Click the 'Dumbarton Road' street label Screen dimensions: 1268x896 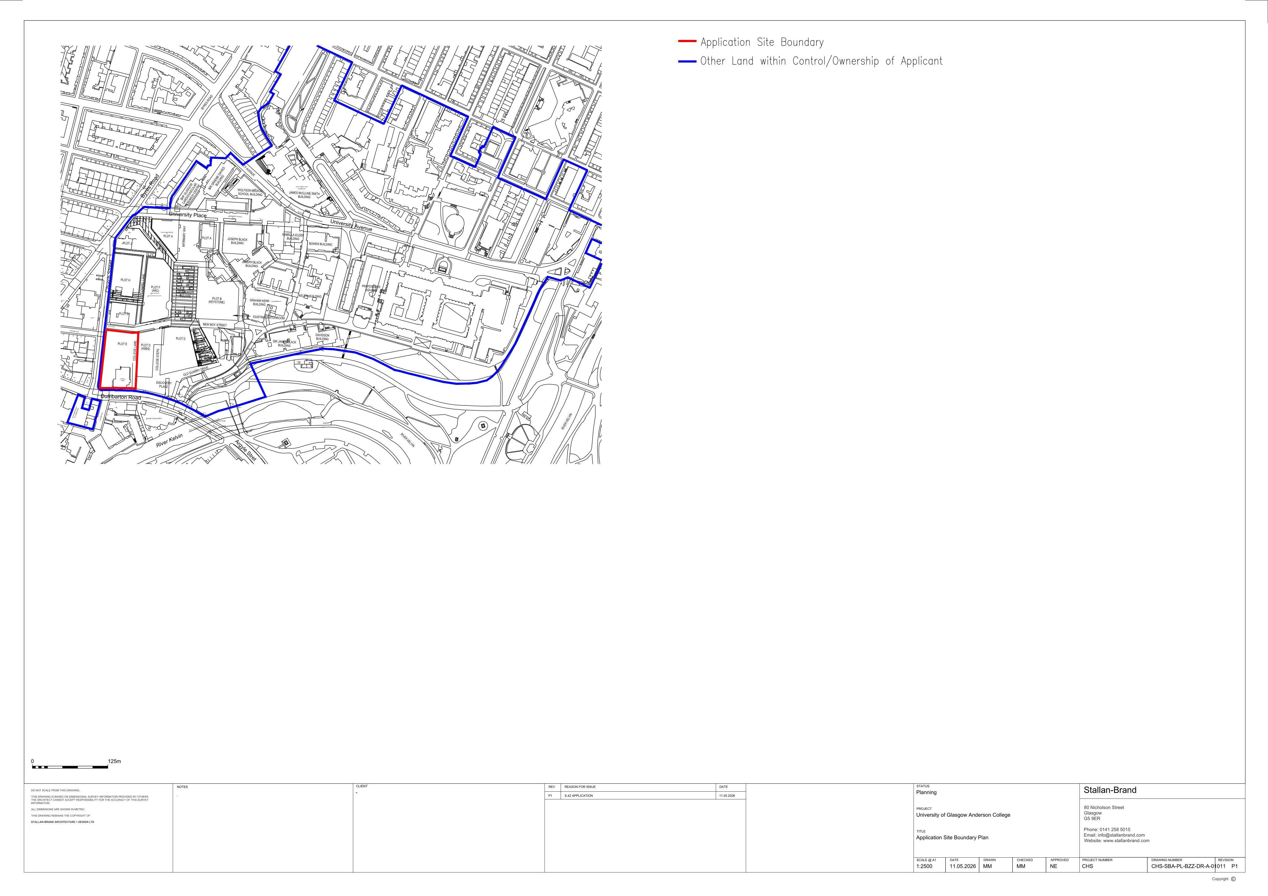coord(121,397)
